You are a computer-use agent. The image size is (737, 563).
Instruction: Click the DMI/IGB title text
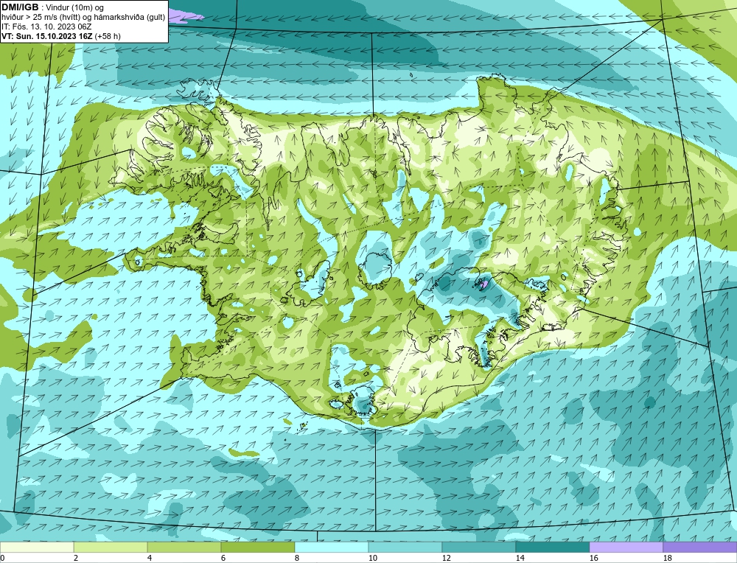(20, 7)
